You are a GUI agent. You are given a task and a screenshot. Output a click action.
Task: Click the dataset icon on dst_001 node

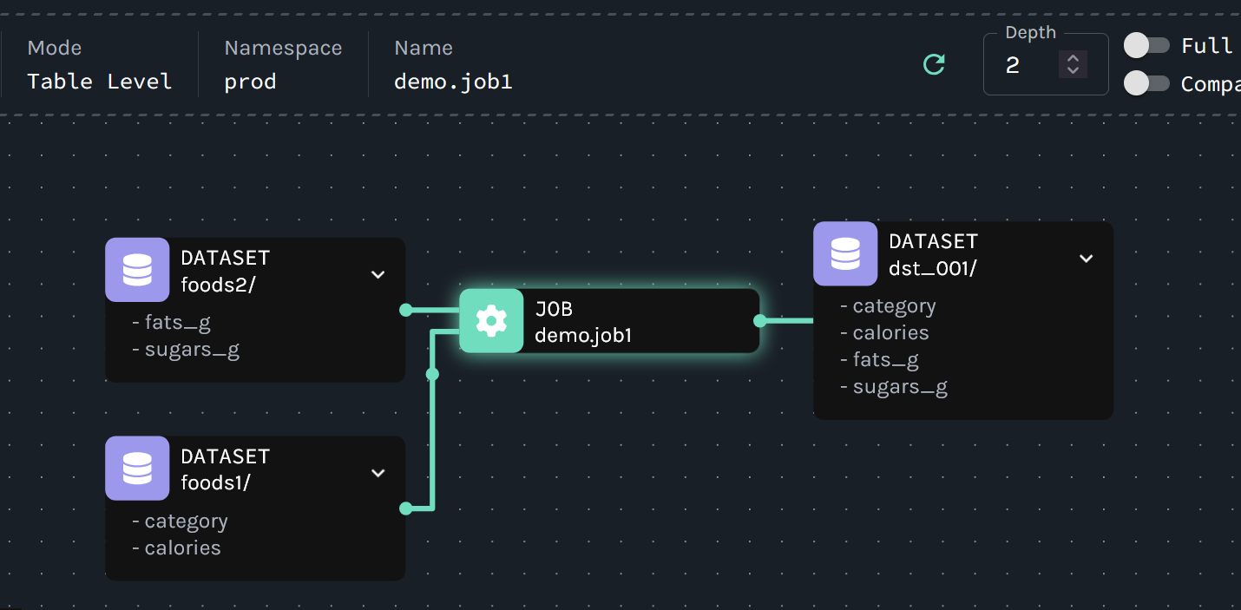845,253
